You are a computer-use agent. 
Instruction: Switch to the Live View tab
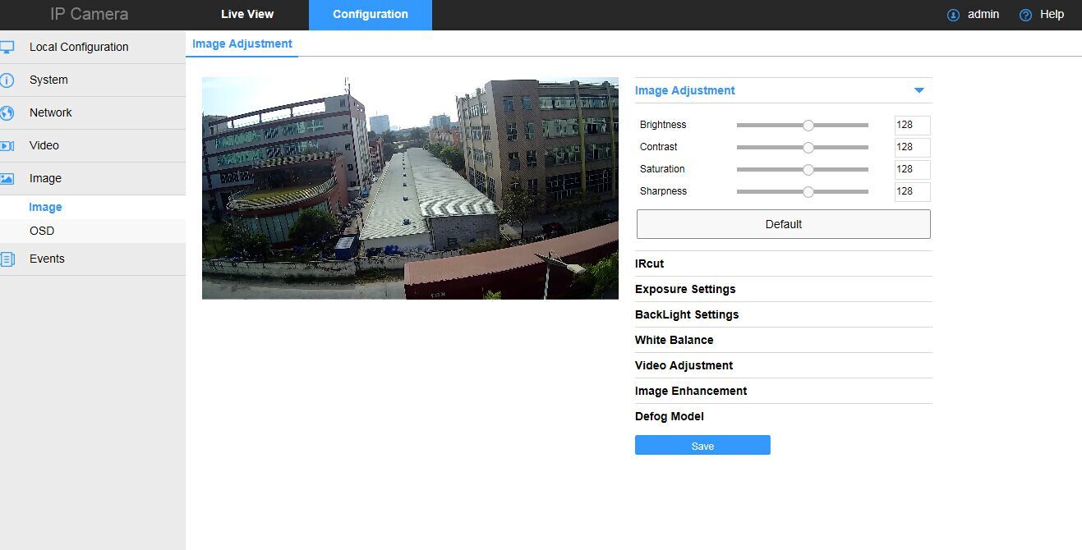(x=247, y=14)
